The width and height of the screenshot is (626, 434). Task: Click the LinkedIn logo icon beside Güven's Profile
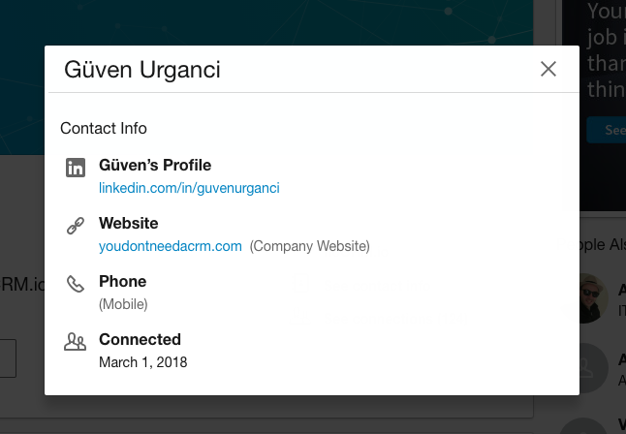tap(76, 168)
